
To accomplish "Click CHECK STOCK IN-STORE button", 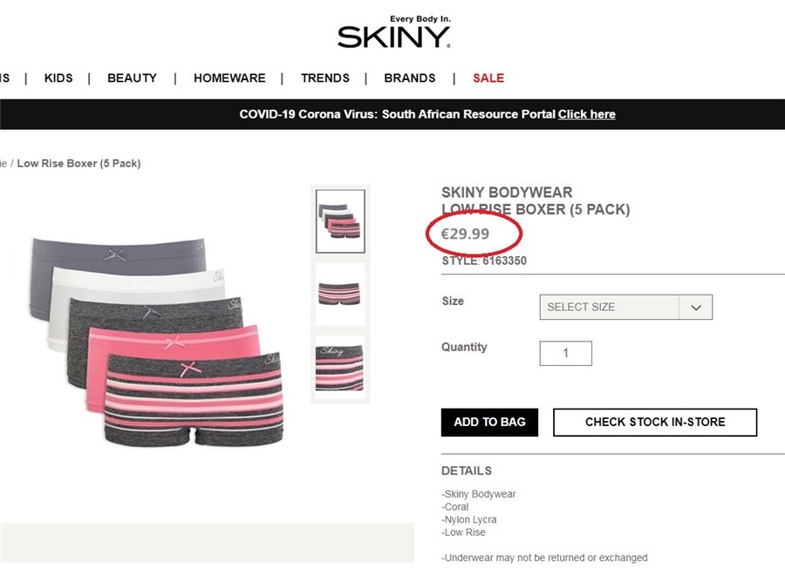I will (x=655, y=422).
